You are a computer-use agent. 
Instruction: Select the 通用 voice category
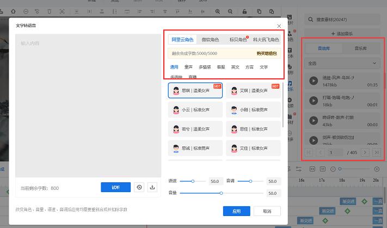174,67
